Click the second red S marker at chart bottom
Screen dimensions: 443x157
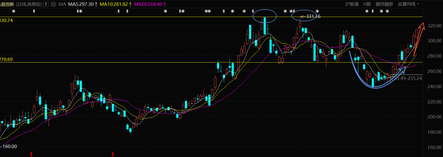click(x=113, y=154)
